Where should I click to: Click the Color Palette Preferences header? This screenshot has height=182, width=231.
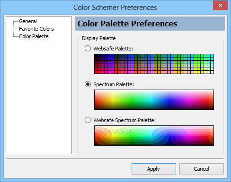tap(150, 24)
